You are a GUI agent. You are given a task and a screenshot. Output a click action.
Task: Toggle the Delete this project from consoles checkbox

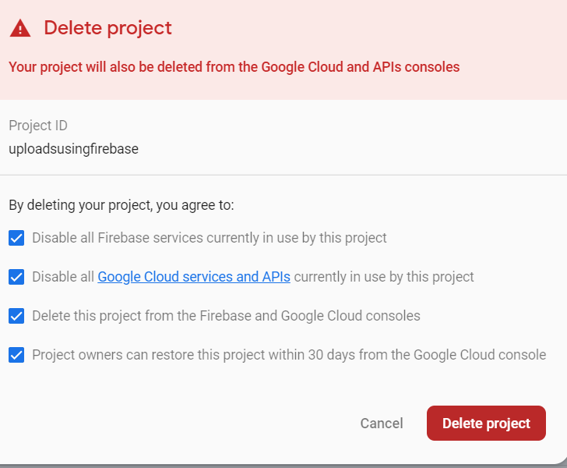click(16, 316)
